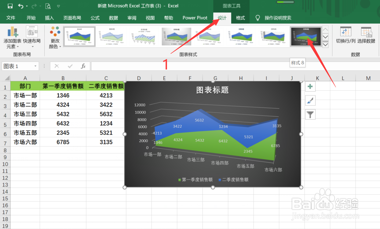Click the Save icon on Quick Access Toolbar

[10, 6]
